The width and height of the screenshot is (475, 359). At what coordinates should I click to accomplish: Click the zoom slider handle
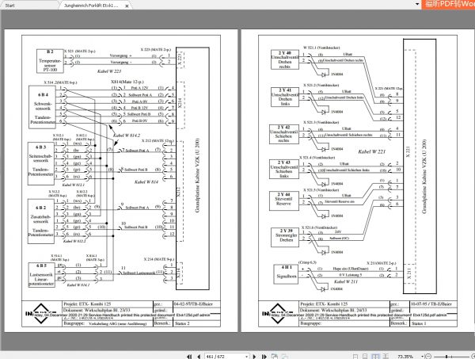pyautogui.click(x=446, y=357)
